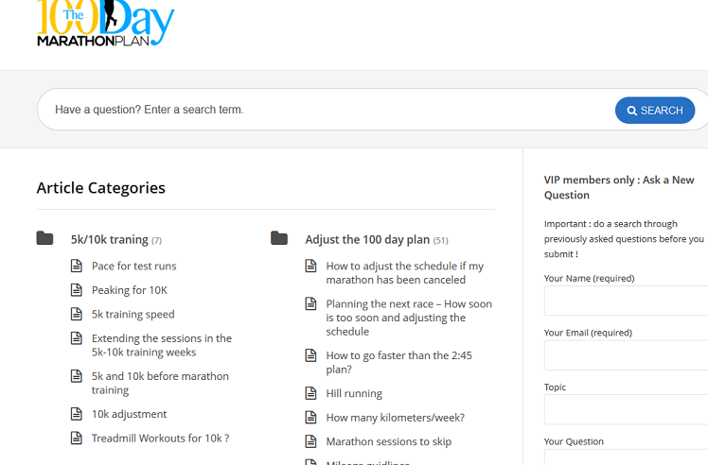Click the 100 Day Marathon Plan logo
708x465 pixels.
(x=105, y=24)
